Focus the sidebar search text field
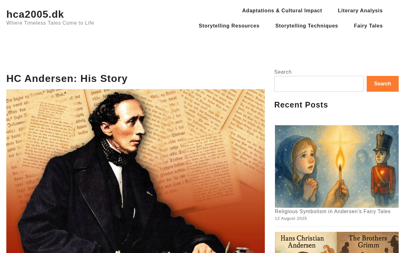The height and width of the screenshot is (253, 405). point(319,84)
